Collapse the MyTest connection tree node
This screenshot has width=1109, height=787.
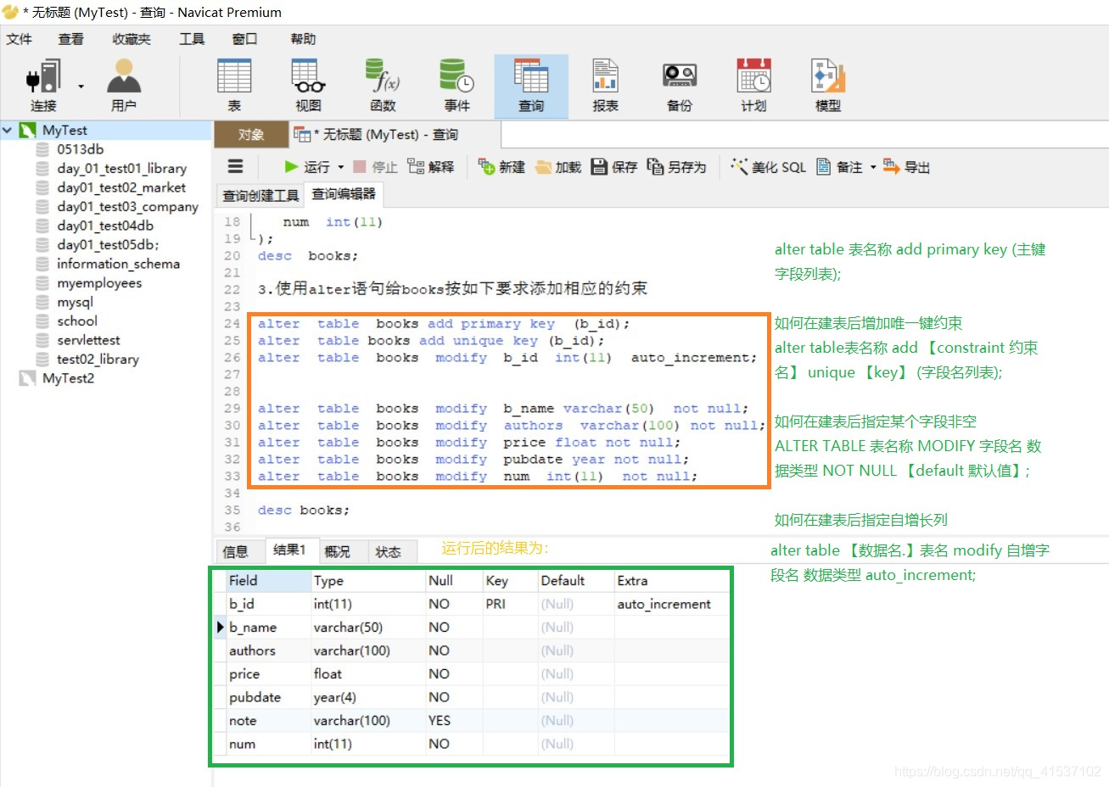(x=8, y=130)
